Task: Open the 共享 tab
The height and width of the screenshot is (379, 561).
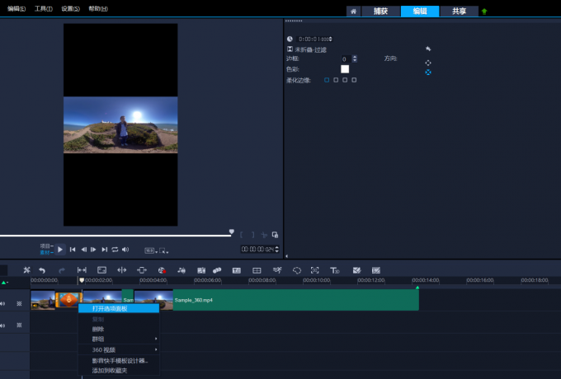Action: click(x=459, y=12)
